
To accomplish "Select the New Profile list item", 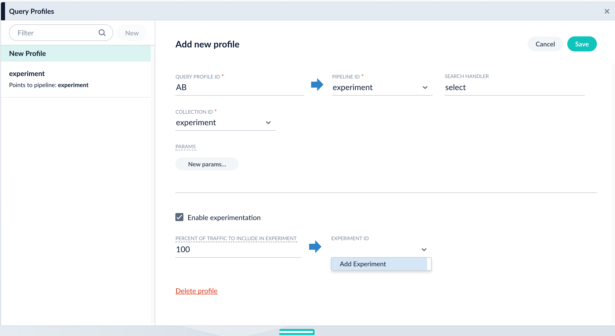I will (x=76, y=53).
